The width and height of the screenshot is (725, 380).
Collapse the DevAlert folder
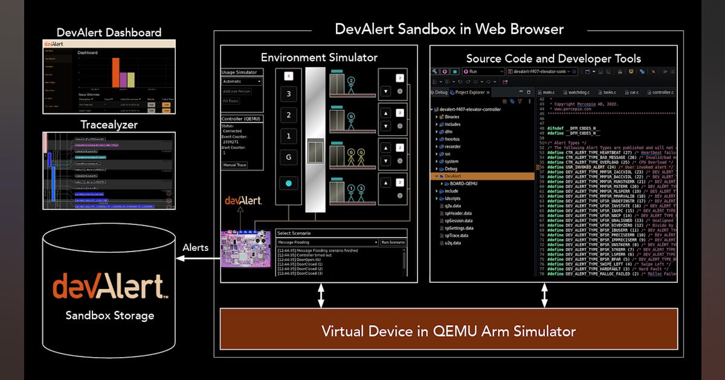pos(437,176)
